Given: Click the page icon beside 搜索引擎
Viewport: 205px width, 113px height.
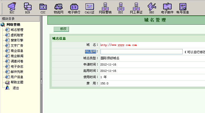Looking at the screenshot, I should 7,40.
